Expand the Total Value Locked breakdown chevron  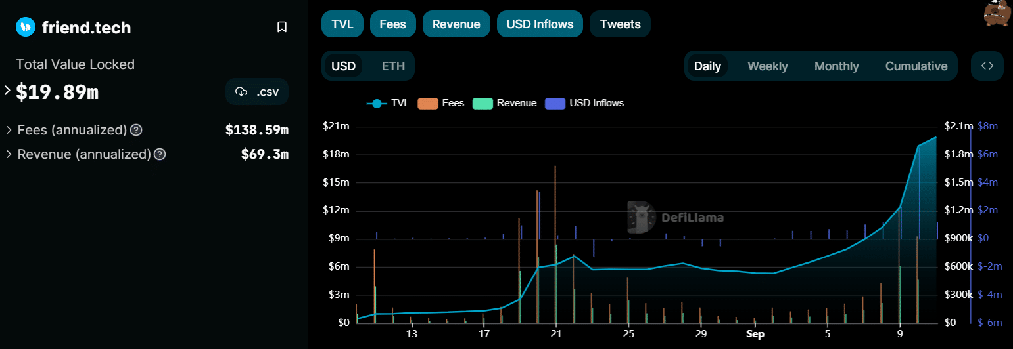click(7, 91)
